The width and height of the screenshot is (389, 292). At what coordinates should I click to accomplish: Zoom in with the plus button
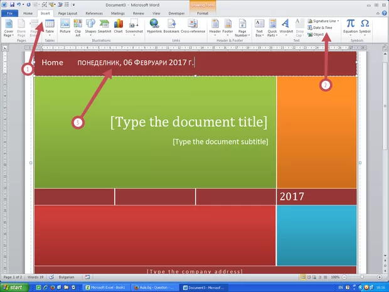click(x=380, y=277)
